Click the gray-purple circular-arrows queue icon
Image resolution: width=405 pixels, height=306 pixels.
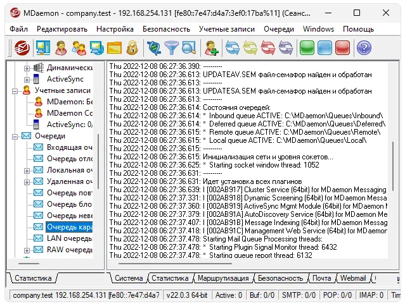click(286, 47)
